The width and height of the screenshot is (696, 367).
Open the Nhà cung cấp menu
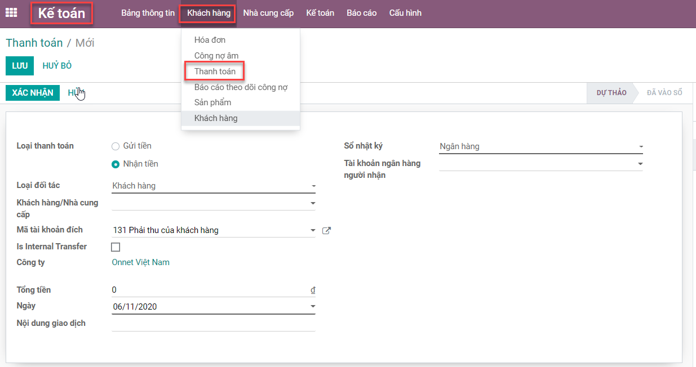tap(268, 13)
